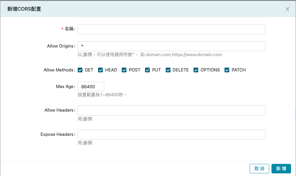Click the 名稱 name input field
Screen dimensions: 296x176
(171, 29)
